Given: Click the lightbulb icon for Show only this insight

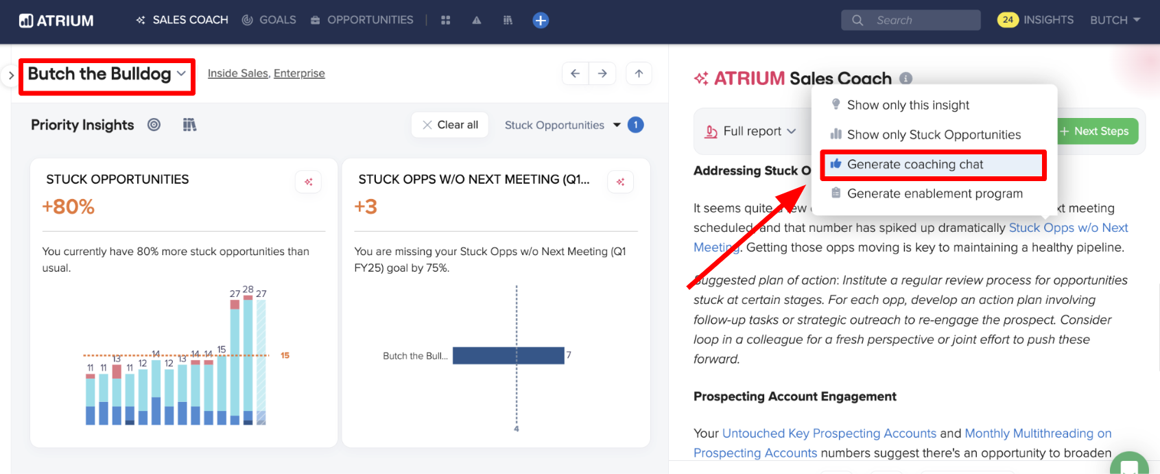Looking at the screenshot, I should (836, 104).
